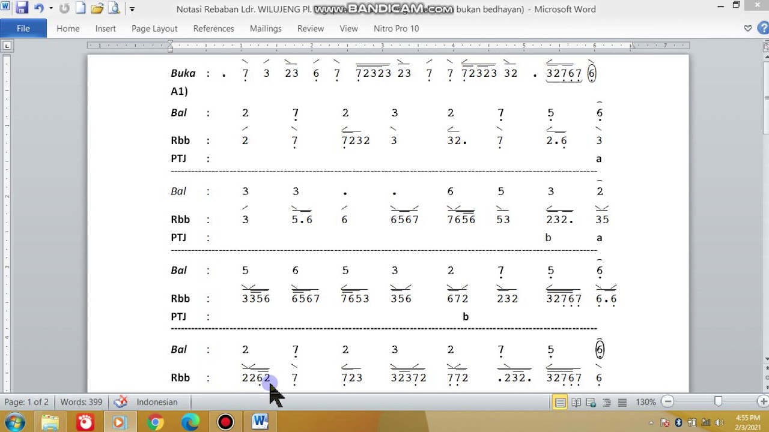Open zoom dialog via 130% level
Screen dimensions: 769x432
[646, 402]
